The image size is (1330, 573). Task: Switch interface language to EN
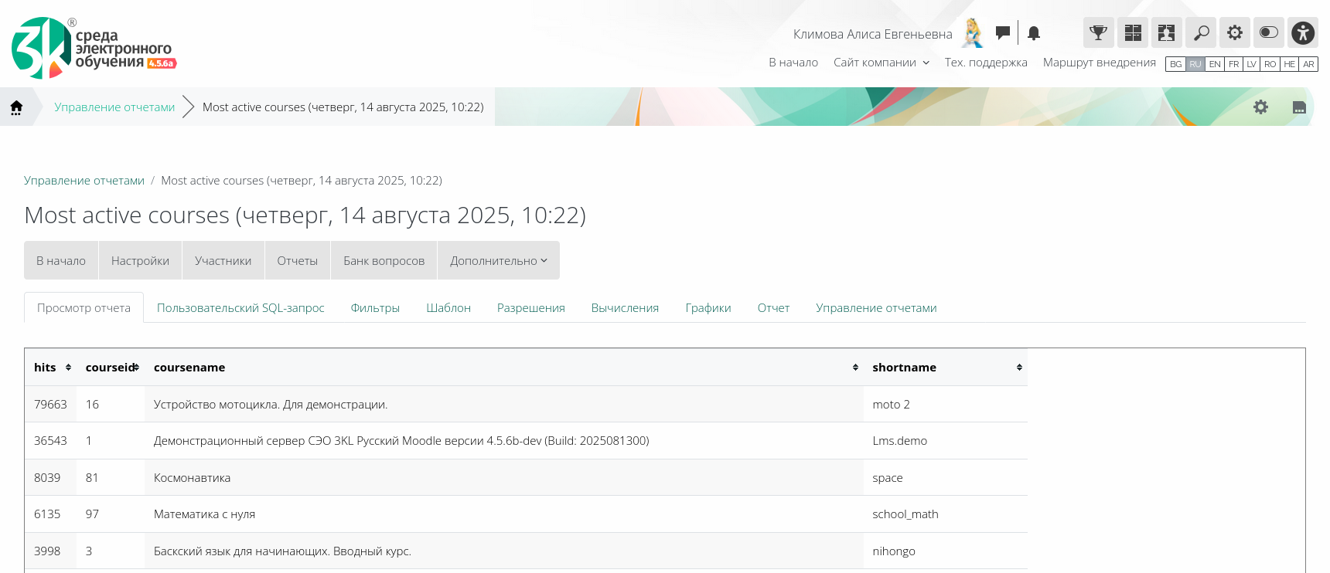(1215, 64)
